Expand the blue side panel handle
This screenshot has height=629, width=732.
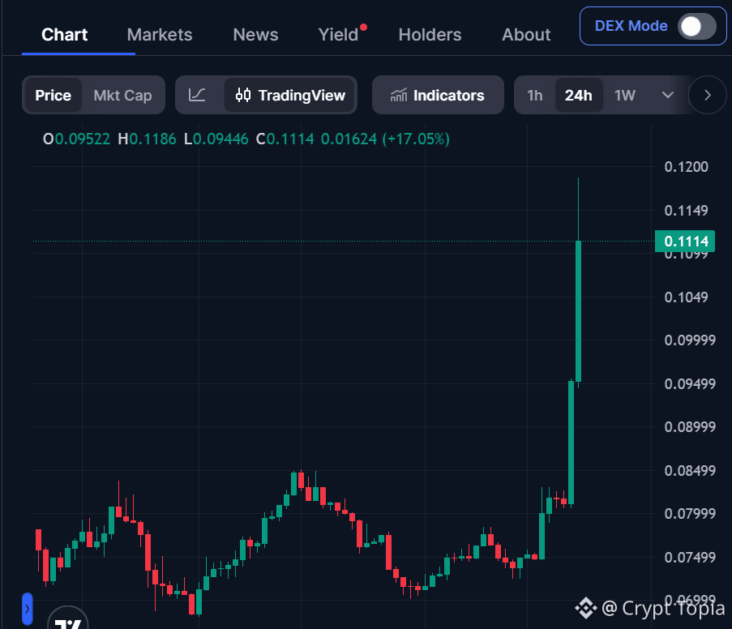[x=27, y=609]
